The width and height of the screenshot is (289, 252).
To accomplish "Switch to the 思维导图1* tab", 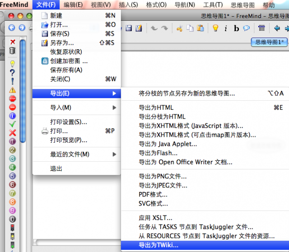I will (x=269, y=42).
